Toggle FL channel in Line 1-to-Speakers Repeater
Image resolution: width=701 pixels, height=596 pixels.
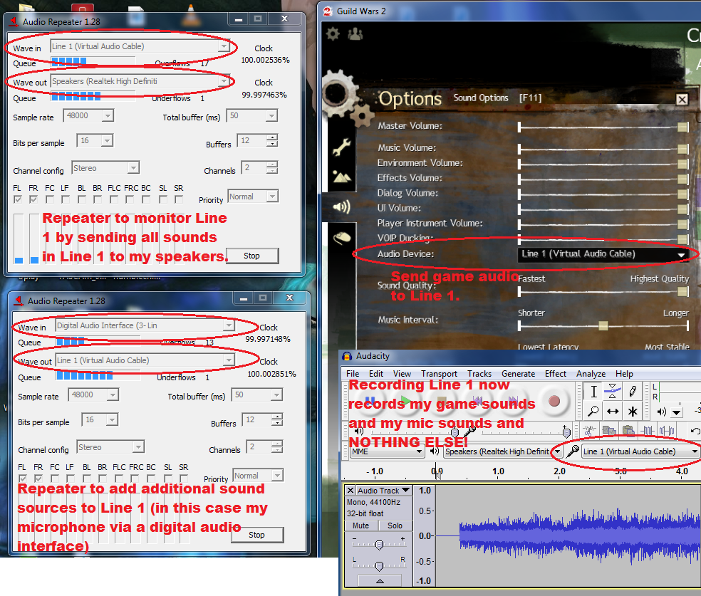click(x=18, y=199)
